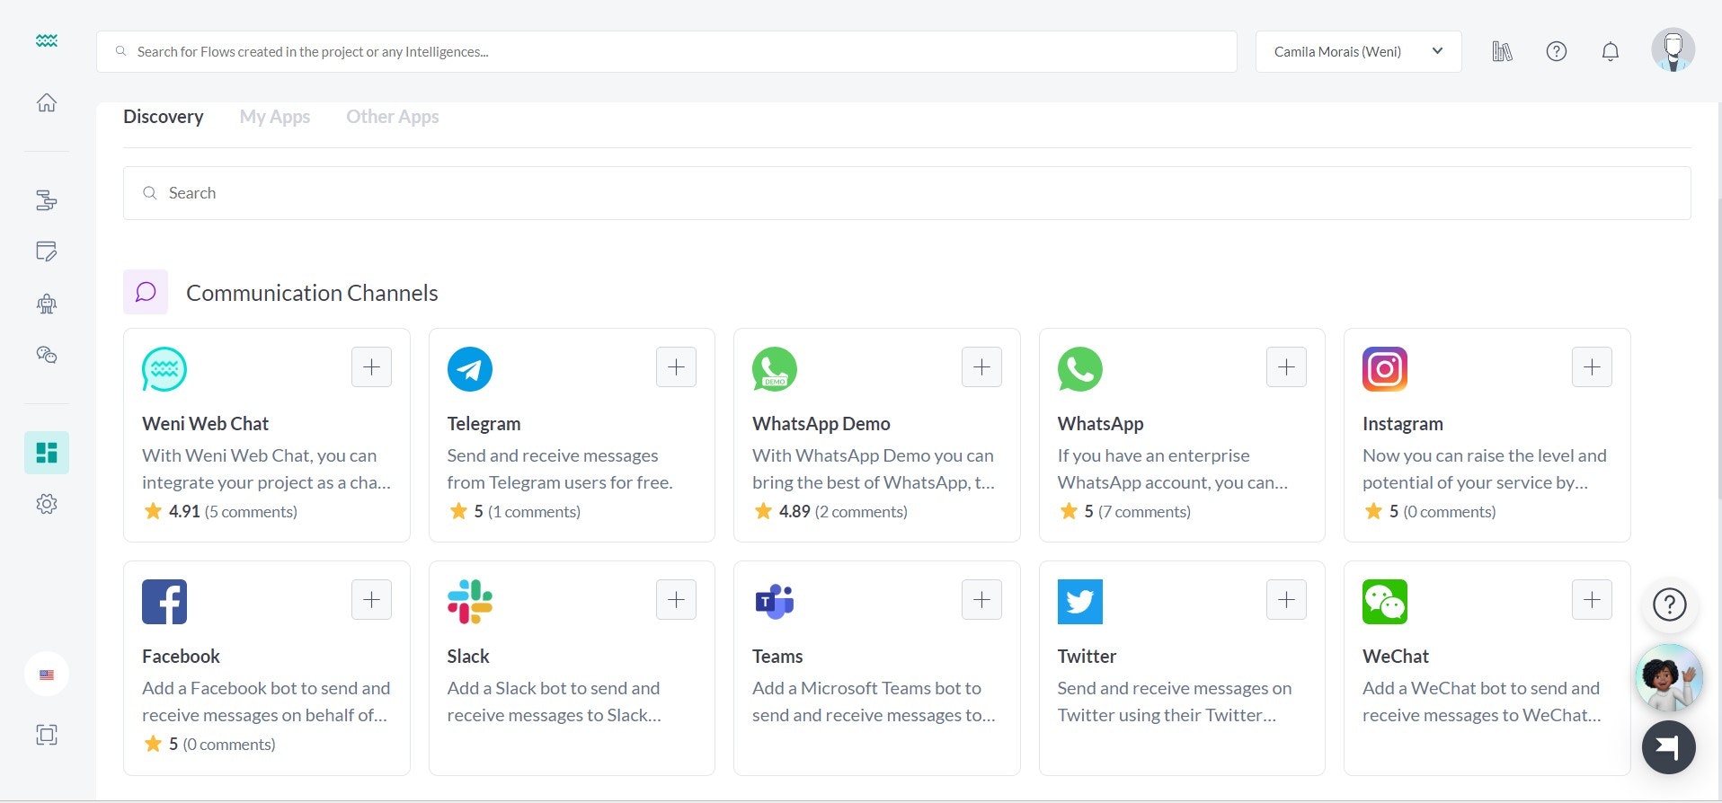This screenshot has height=803, width=1722.
Task: Switch to the Discovery tab
Action: pos(163,117)
